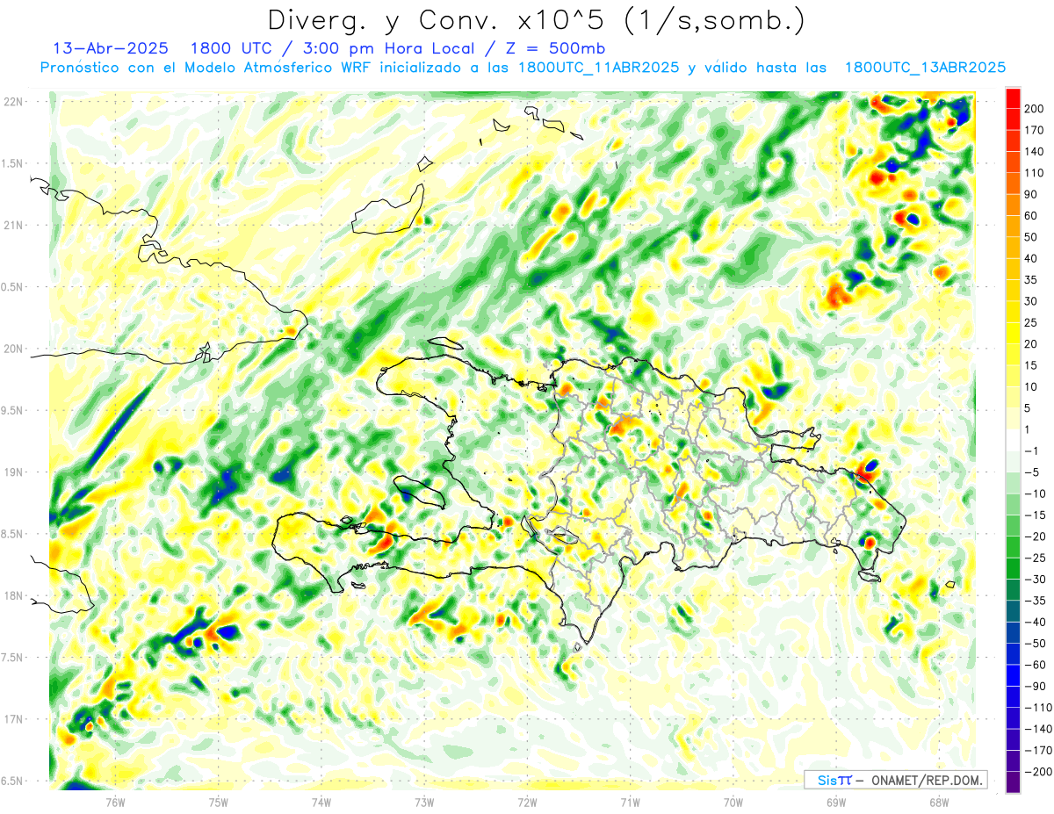
Task: Click the valid time "1800UTC_13ABR2025"
Action: [925, 68]
